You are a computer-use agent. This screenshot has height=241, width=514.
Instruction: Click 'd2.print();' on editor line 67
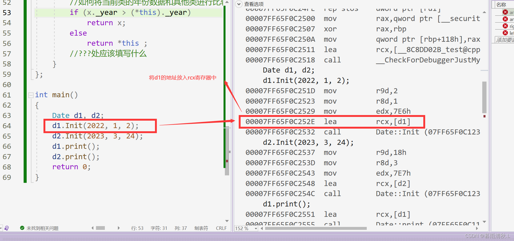(x=76, y=157)
